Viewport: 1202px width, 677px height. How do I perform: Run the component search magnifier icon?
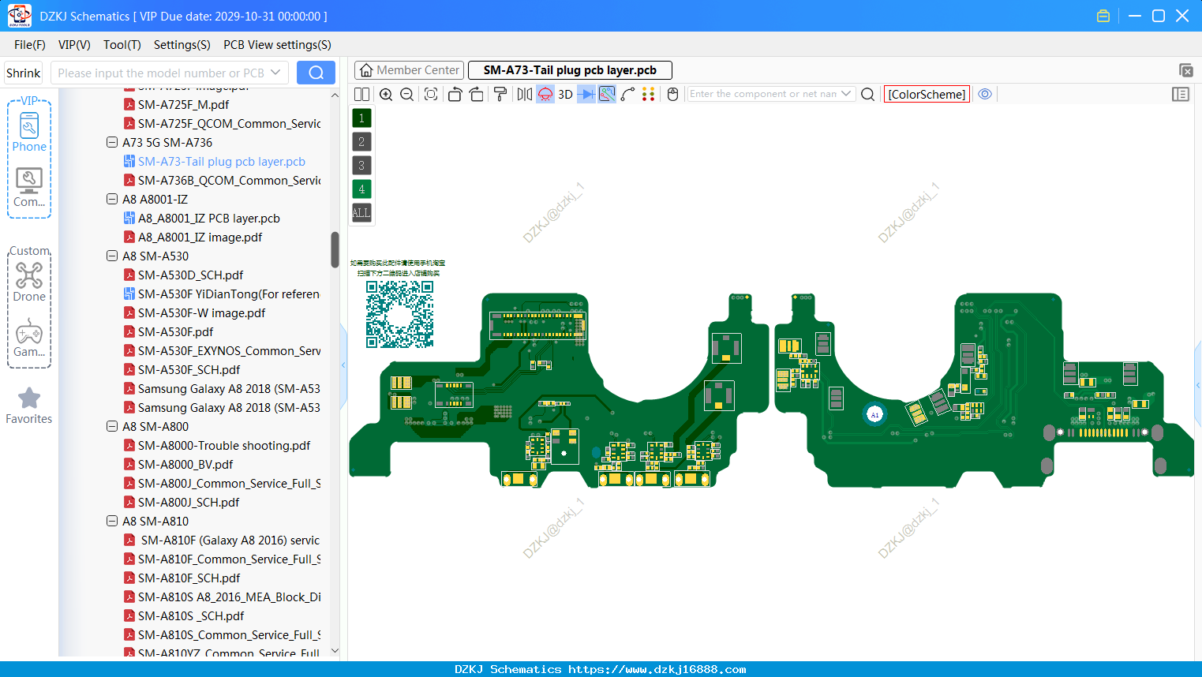pyautogui.click(x=867, y=94)
